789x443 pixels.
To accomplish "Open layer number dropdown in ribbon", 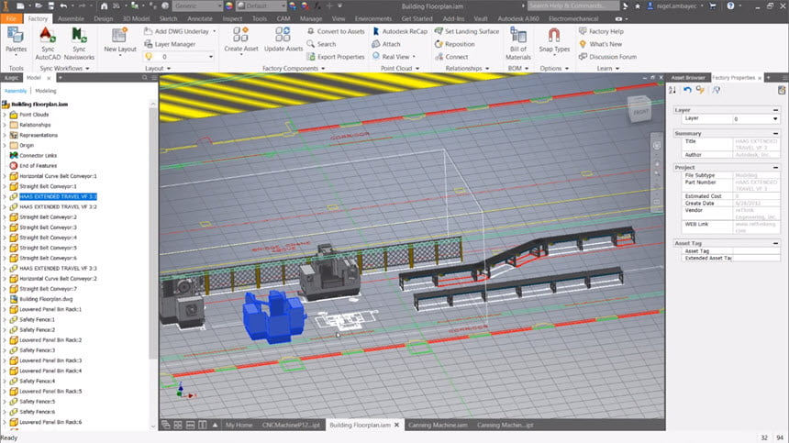I will pyautogui.click(x=210, y=57).
